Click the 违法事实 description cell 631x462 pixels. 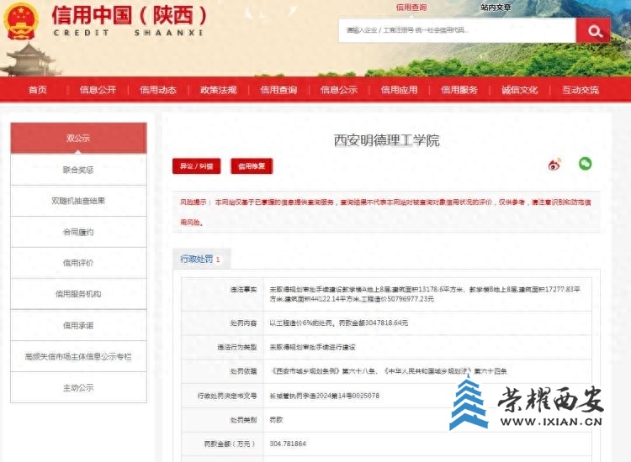[x=427, y=294]
